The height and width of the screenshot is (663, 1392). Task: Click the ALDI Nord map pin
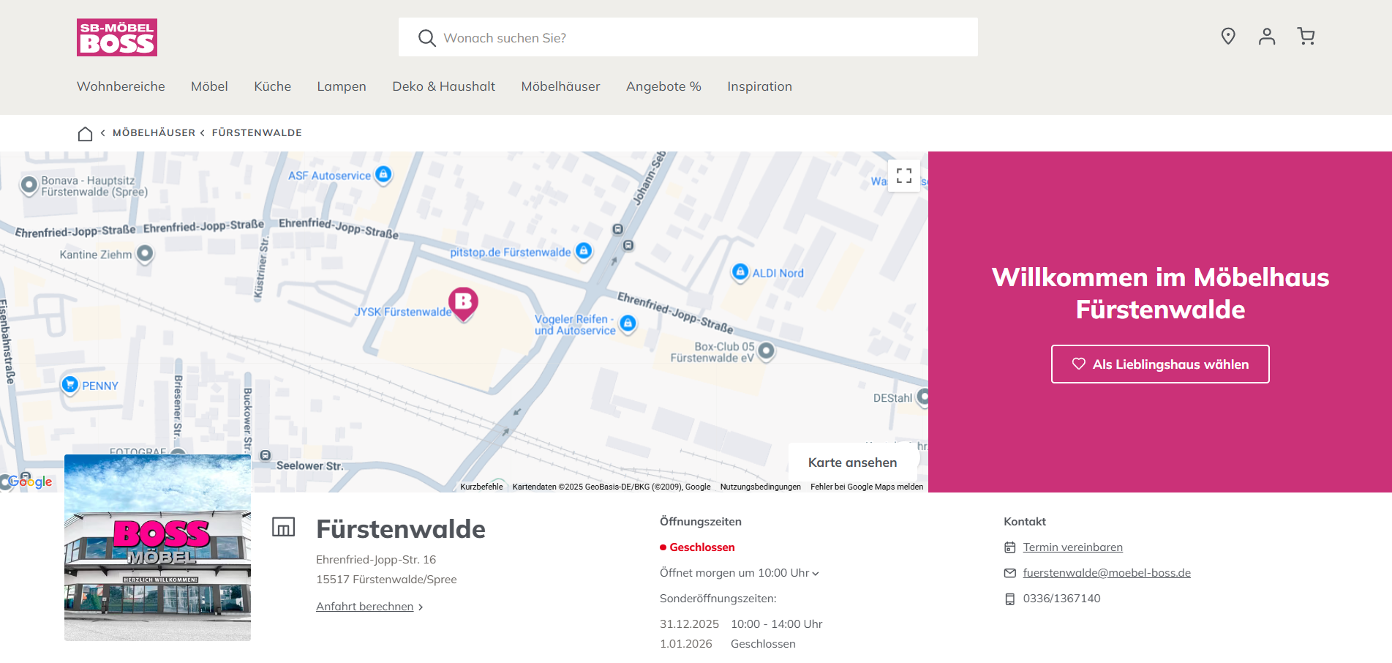point(740,272)
